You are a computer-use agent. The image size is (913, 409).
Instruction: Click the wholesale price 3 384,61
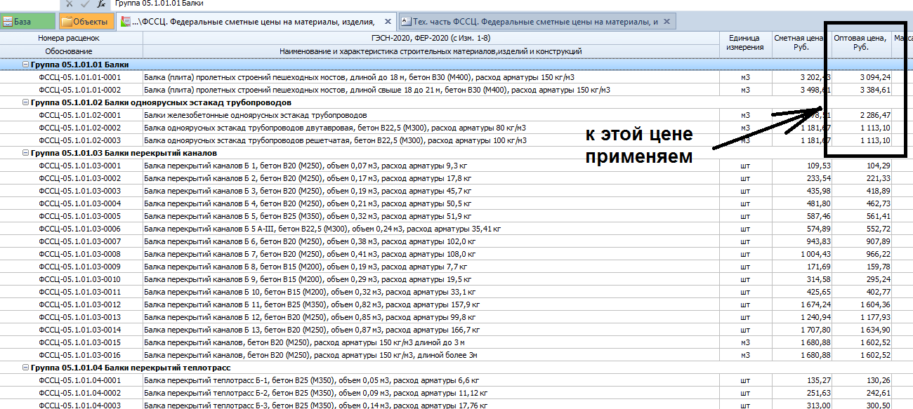click(x=875, y=90)
